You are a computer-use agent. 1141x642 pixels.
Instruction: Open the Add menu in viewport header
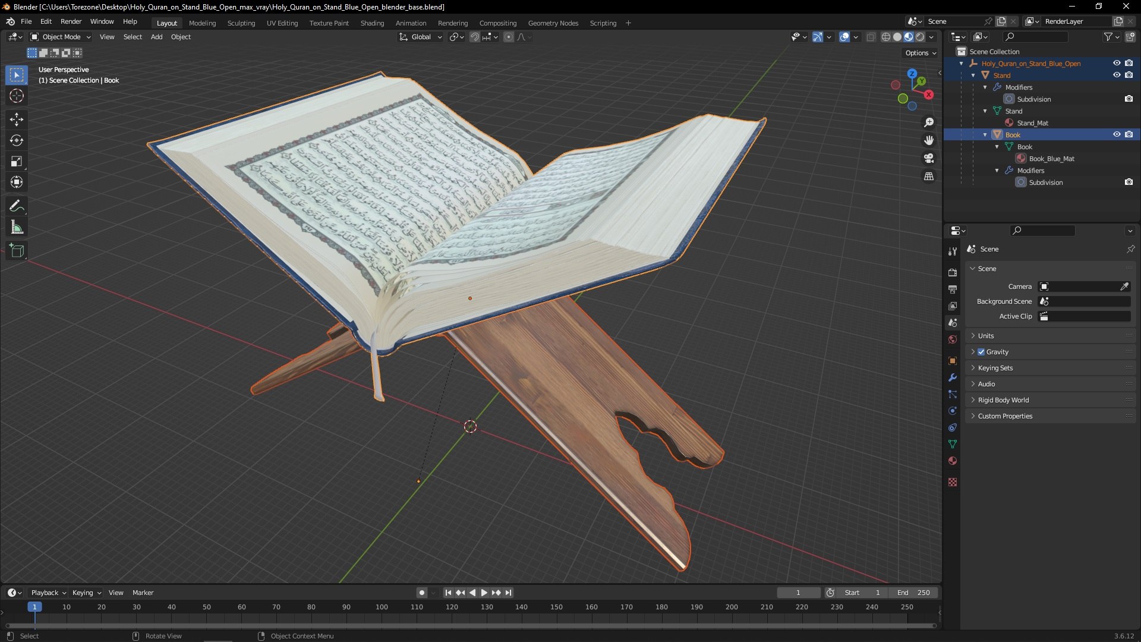pos(156,37)
